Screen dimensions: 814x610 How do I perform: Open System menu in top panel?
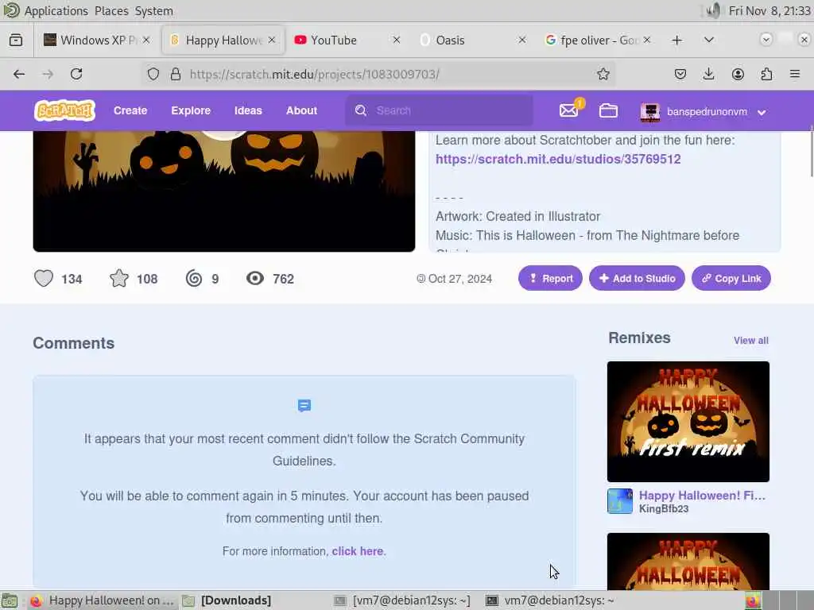click(153, 10)
